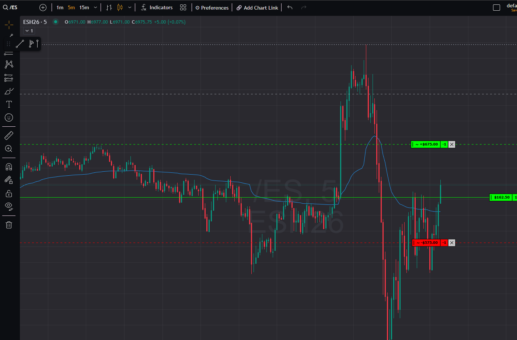Open the chart style dropdown arrow
Screen dimensions: 517x340
[130, 8]
